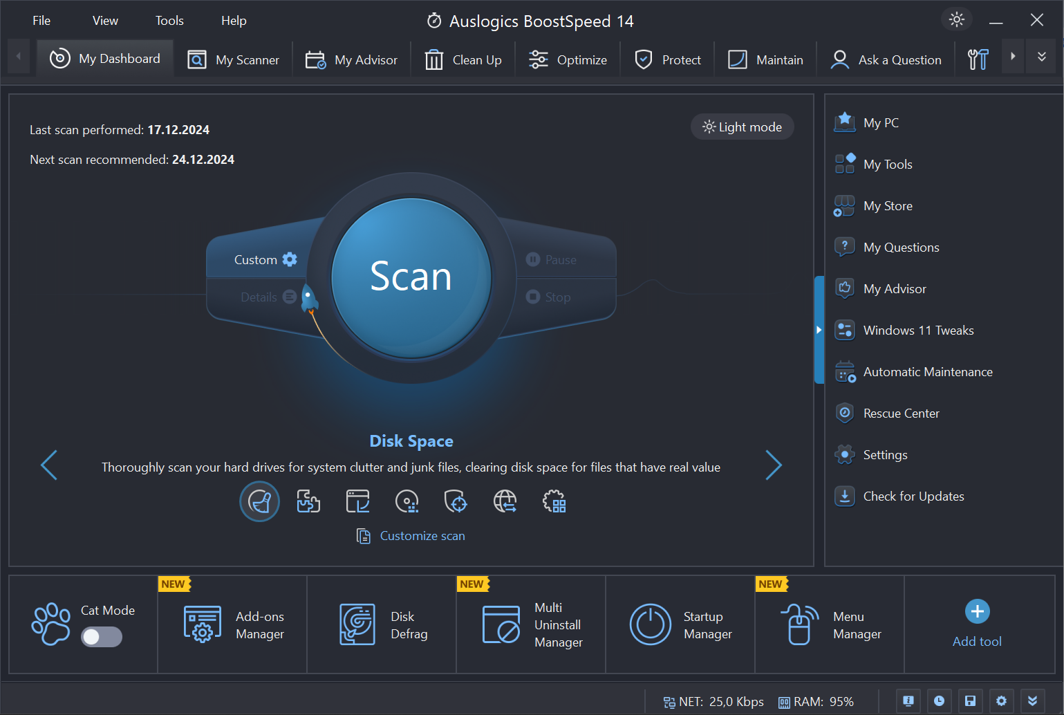Switch to the Clean Up tab
The height and width of the screenshot is (715, 1064).
pos(463,60)
